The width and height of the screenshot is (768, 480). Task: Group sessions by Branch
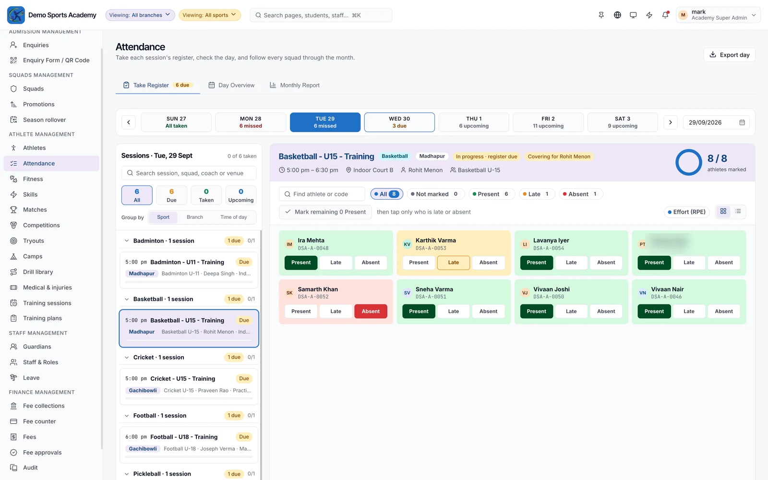(195, 217)
